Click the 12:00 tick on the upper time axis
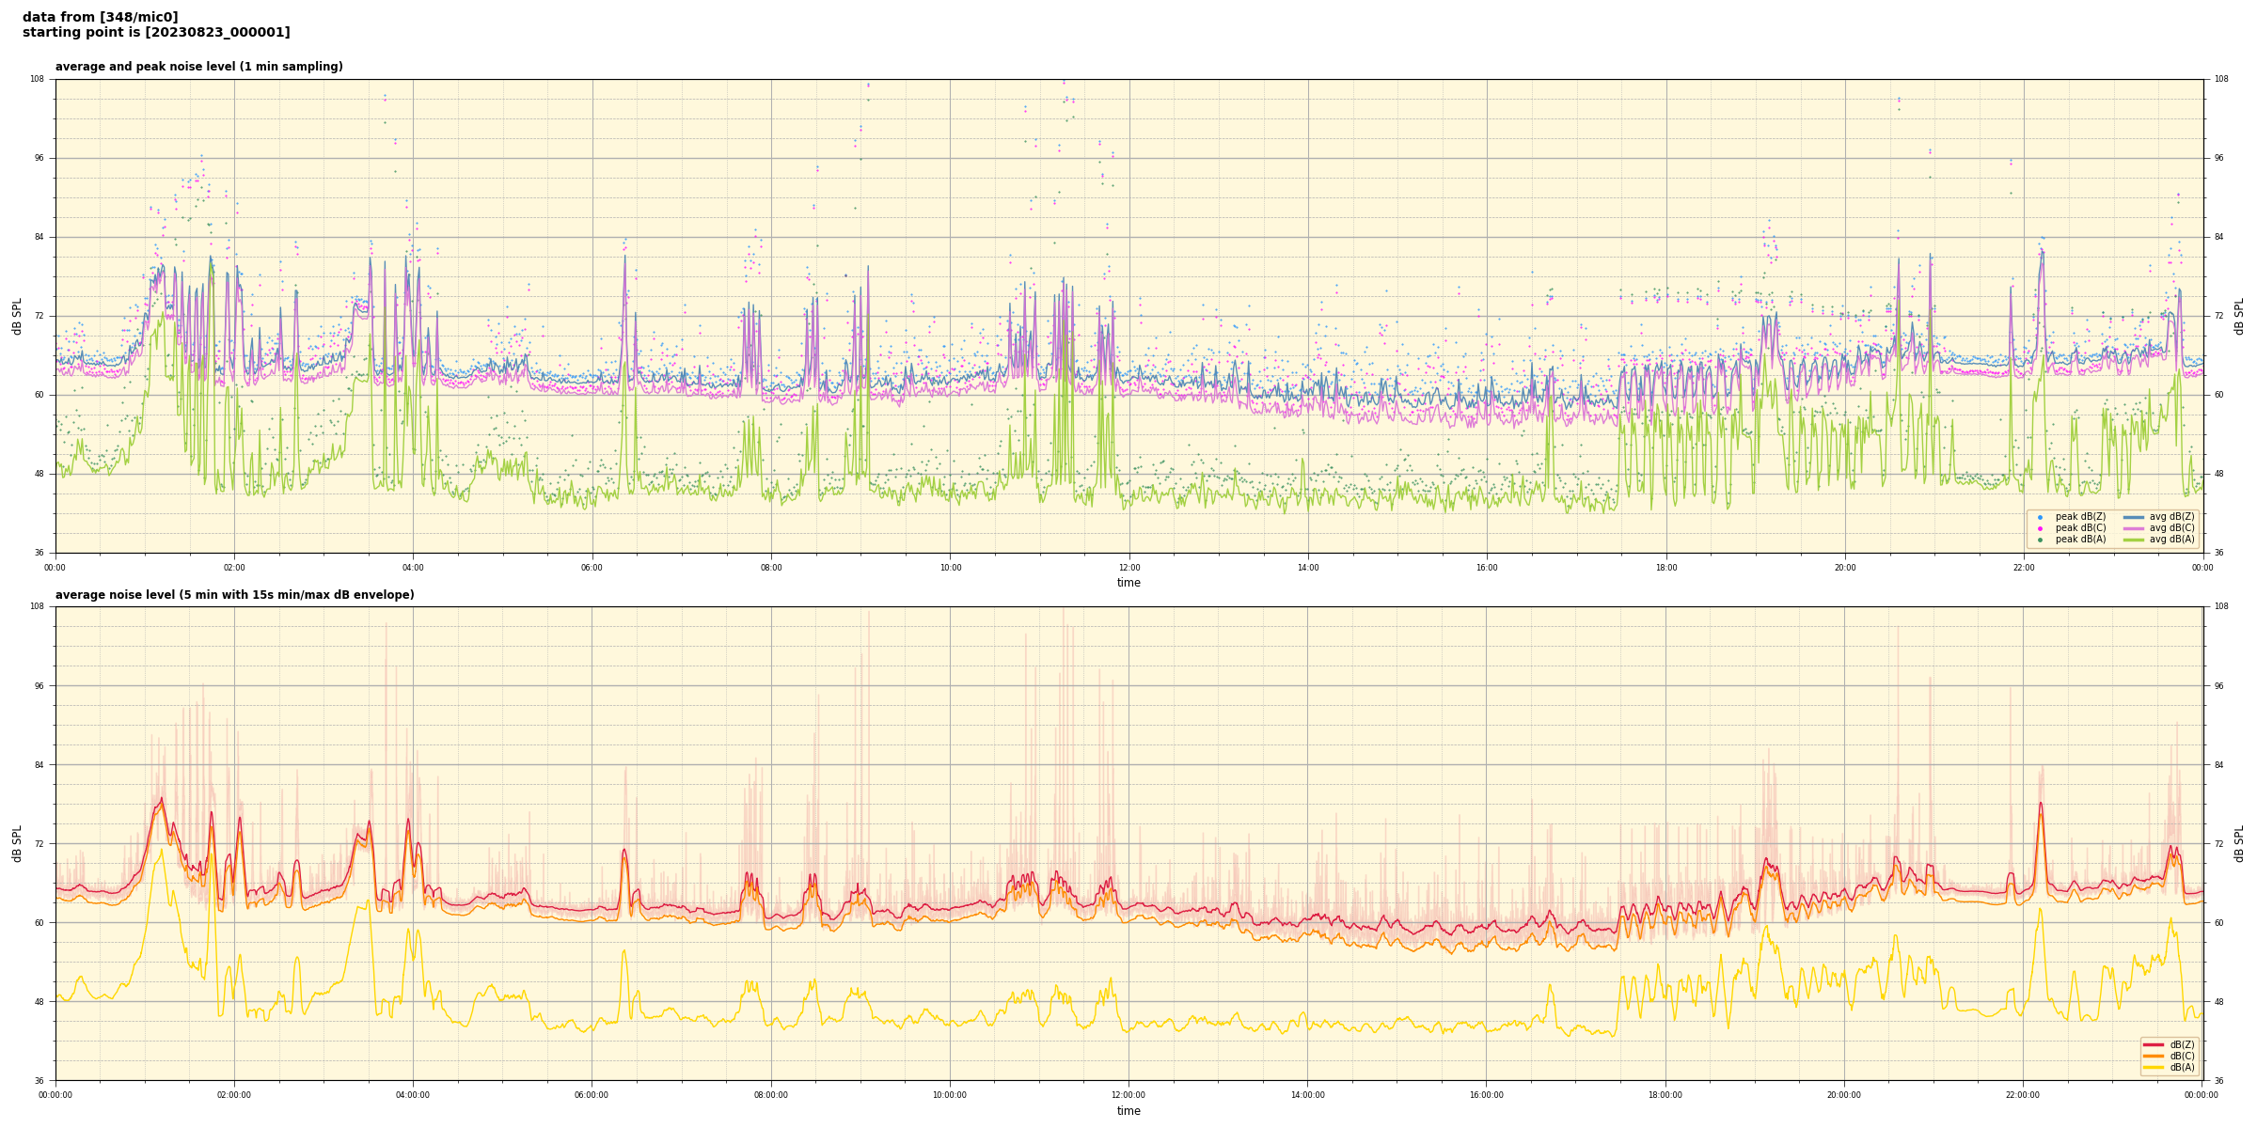This screenshot has width=2257, height=1128. (x=1129, y=568)
